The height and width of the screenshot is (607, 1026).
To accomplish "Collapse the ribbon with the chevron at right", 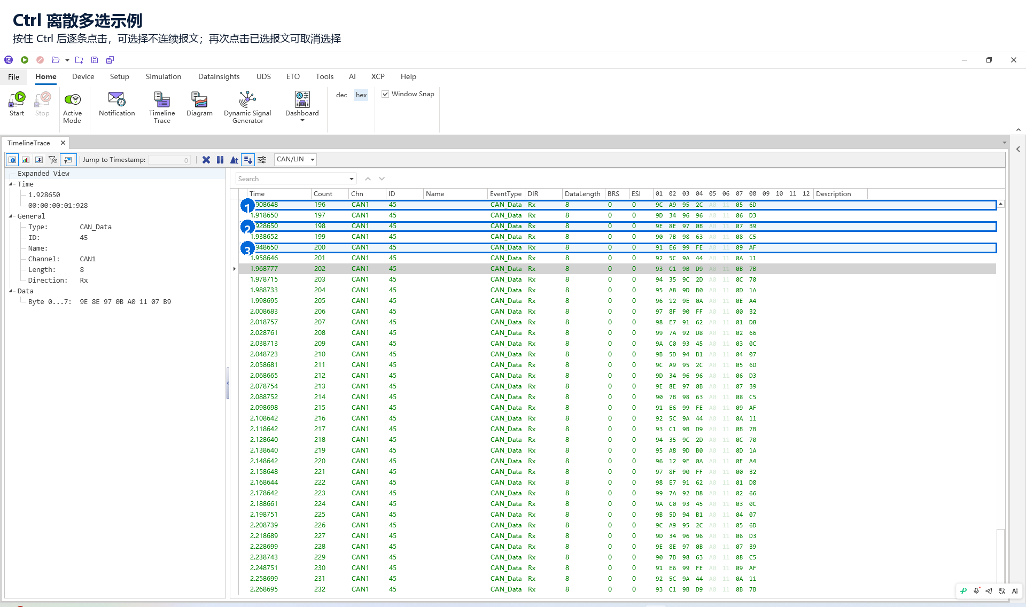I will tap(1019, 130).
